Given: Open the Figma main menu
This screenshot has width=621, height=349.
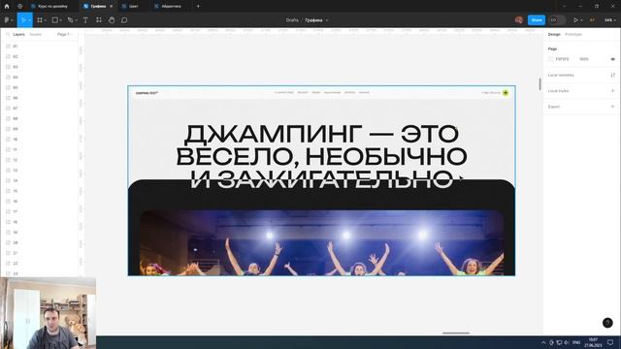Looking at the screenshot, I should 8,19.
